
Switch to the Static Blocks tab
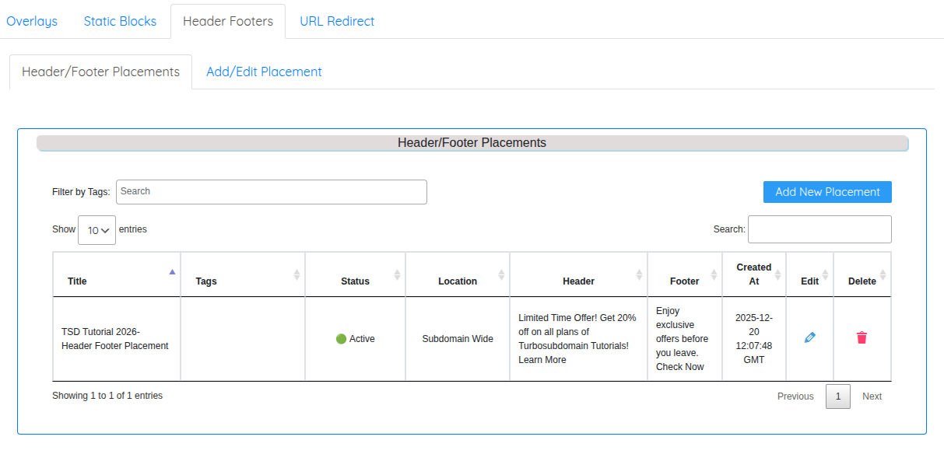(x=120, y=21)
